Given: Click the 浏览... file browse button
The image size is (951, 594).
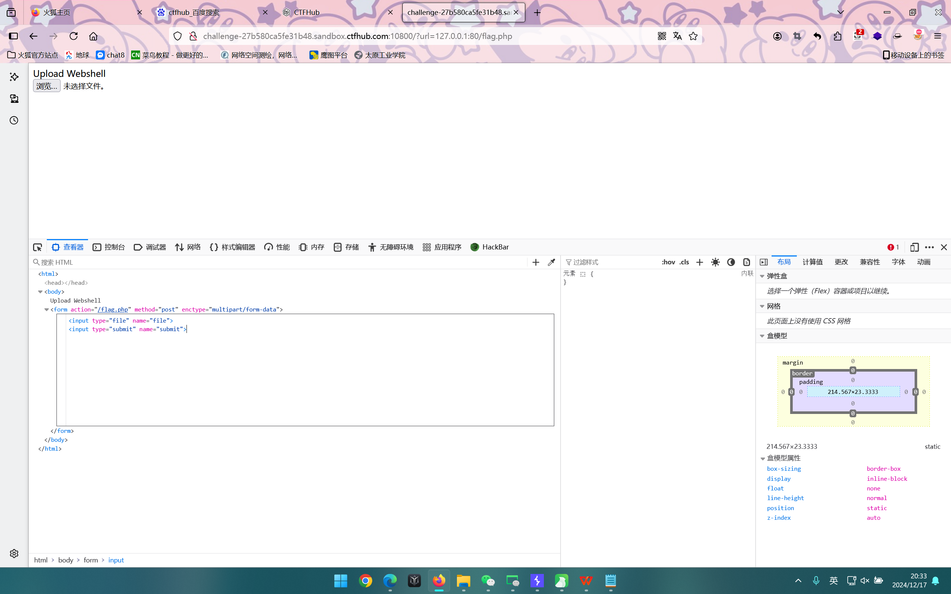Looking at the screenshot, I should (46, 86).
